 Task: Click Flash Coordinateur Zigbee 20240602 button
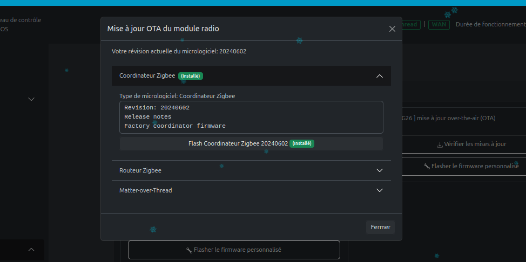tap(251, 144)
